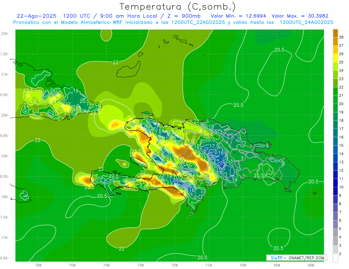Click "Valor Min. = 12.6994" in header

point(238,16)
